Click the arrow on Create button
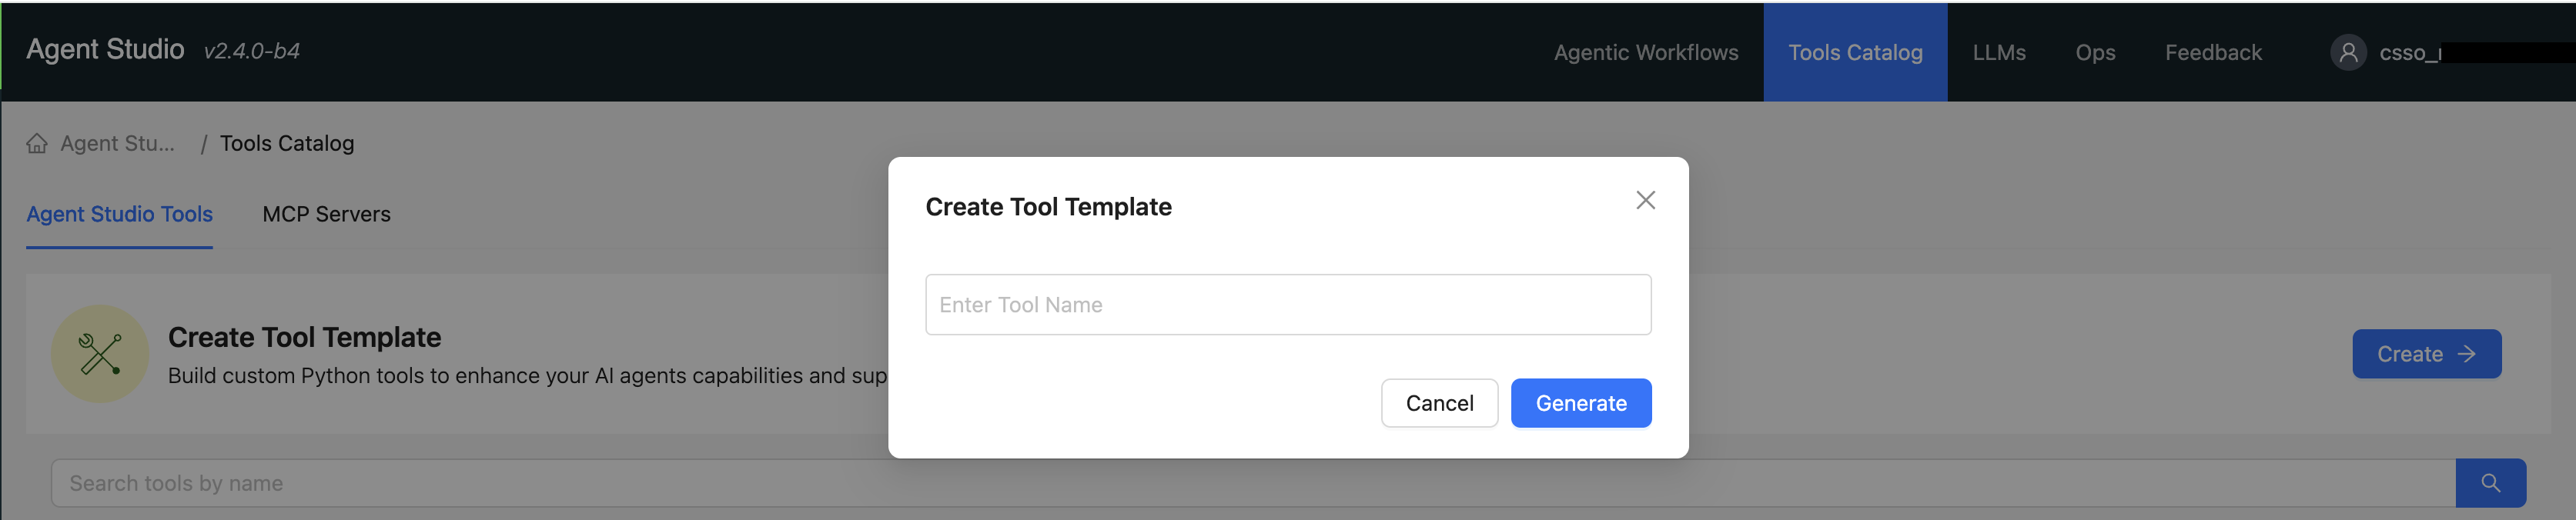The width and height of the screenshot is (2576, 520). (x=2467, y=354)
